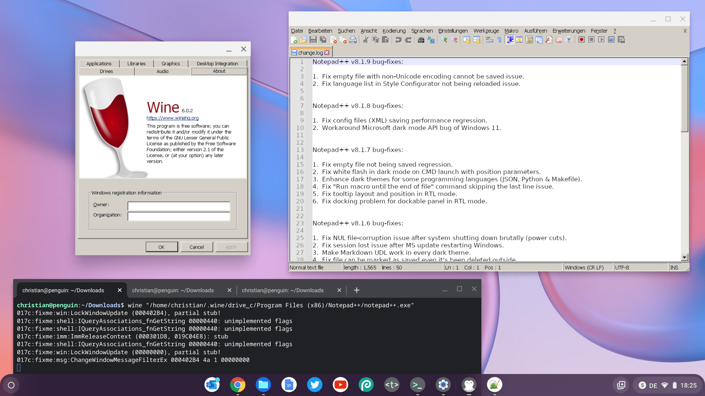Run the macro multiple times icon
705x396 pixels.
coord(611,40)
